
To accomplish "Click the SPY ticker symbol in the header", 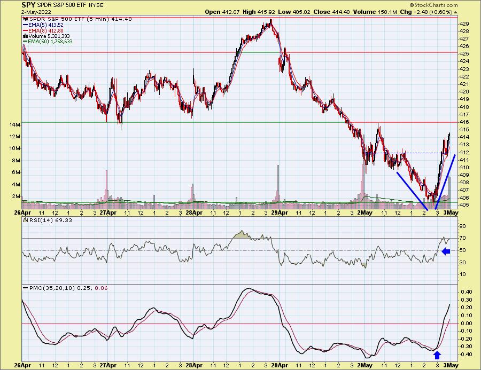I will click(29, 5).
